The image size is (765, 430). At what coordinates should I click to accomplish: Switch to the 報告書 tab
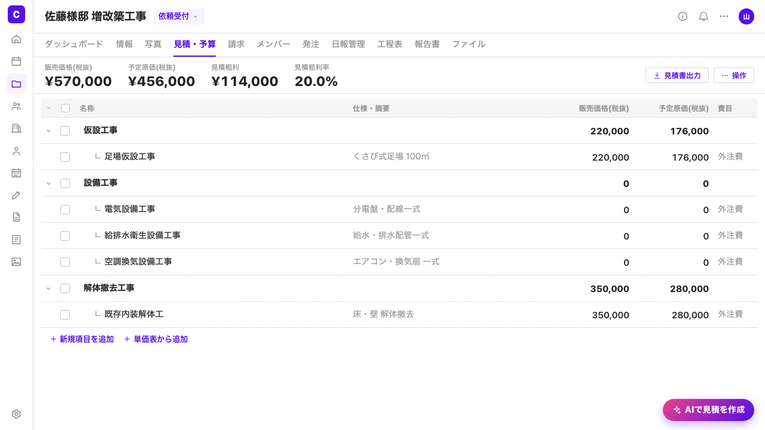(427, 44)
